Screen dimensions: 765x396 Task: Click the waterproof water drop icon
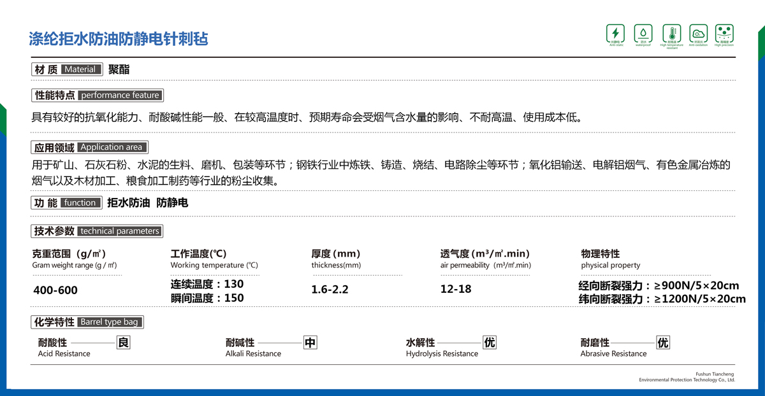(643, 33)
